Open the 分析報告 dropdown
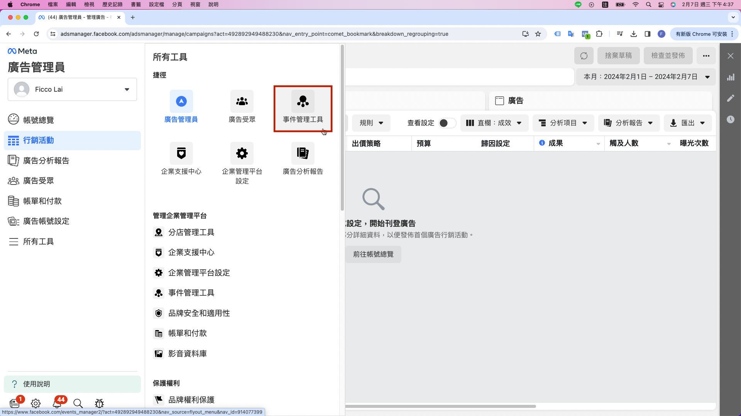741x416 pixels. [629, 123]
